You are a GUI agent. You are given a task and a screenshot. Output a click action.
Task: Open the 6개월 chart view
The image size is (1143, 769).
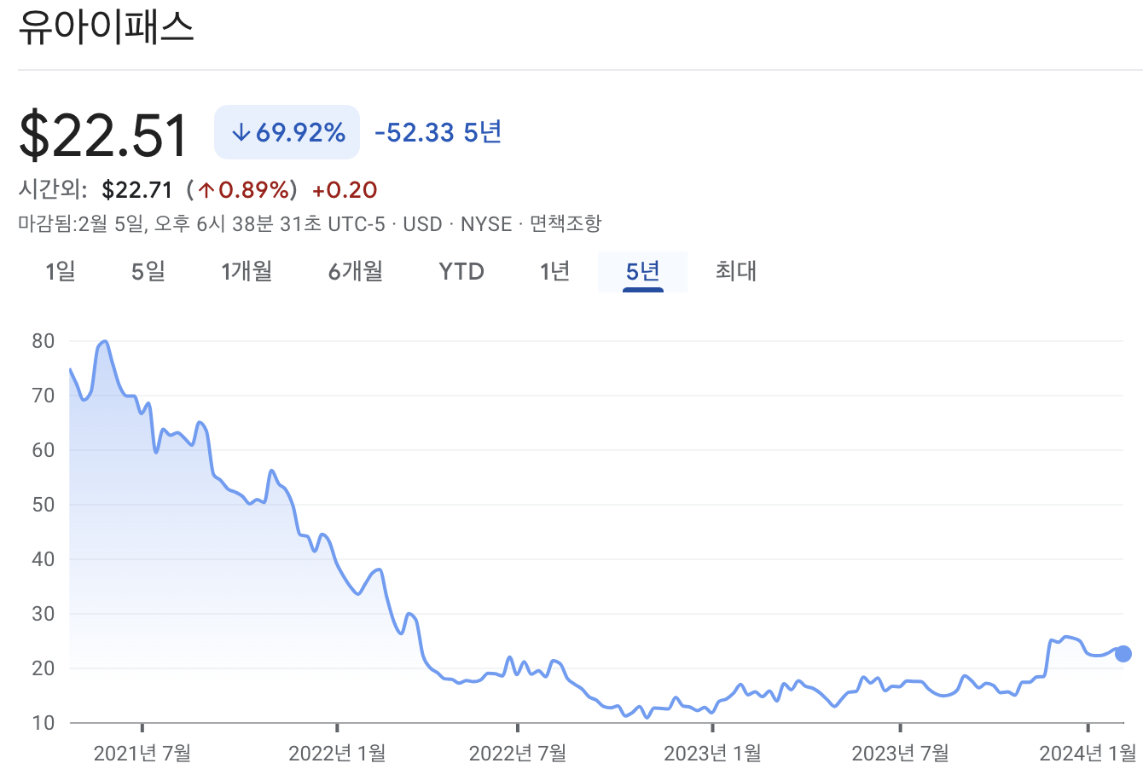click(x=354, y=270)
